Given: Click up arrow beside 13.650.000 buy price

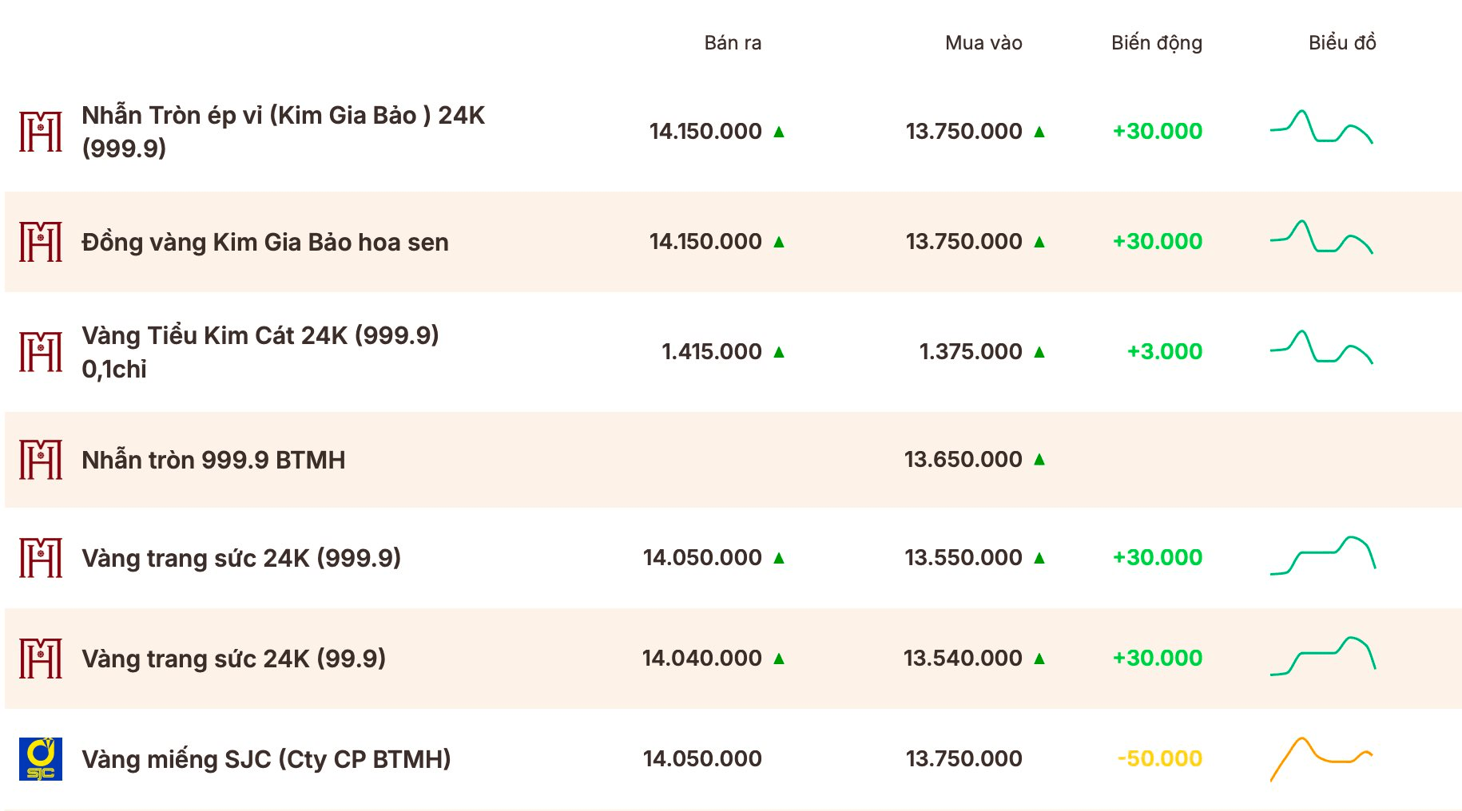Looking at the screenshot, I should tap(1039, 459).
